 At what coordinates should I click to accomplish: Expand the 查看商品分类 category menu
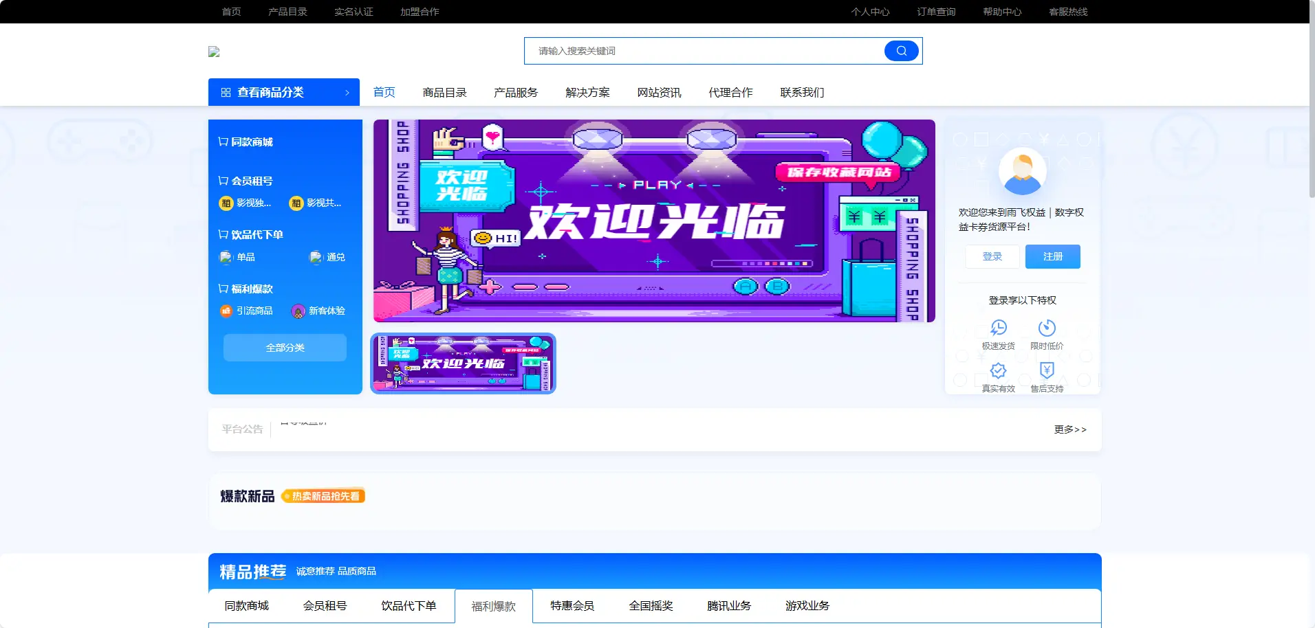(x=283, y=92)
